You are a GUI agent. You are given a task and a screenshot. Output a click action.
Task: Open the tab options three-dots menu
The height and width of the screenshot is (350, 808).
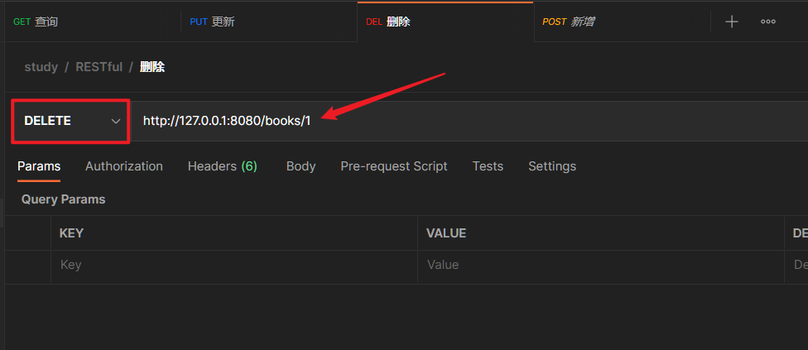coord(768,22)
